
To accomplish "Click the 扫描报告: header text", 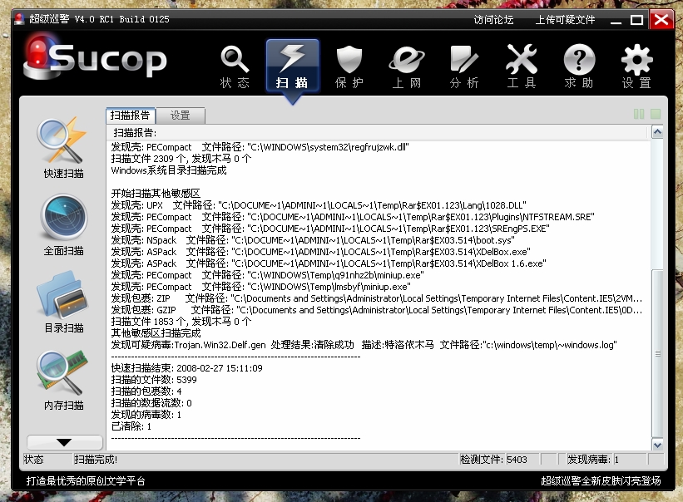I will coord(135,133).
